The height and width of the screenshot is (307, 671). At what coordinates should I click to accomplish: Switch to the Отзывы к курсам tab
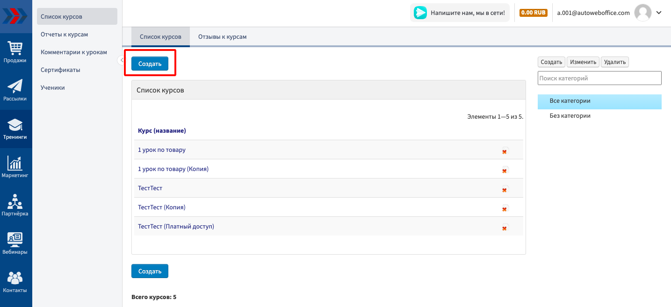click(222, 36)
